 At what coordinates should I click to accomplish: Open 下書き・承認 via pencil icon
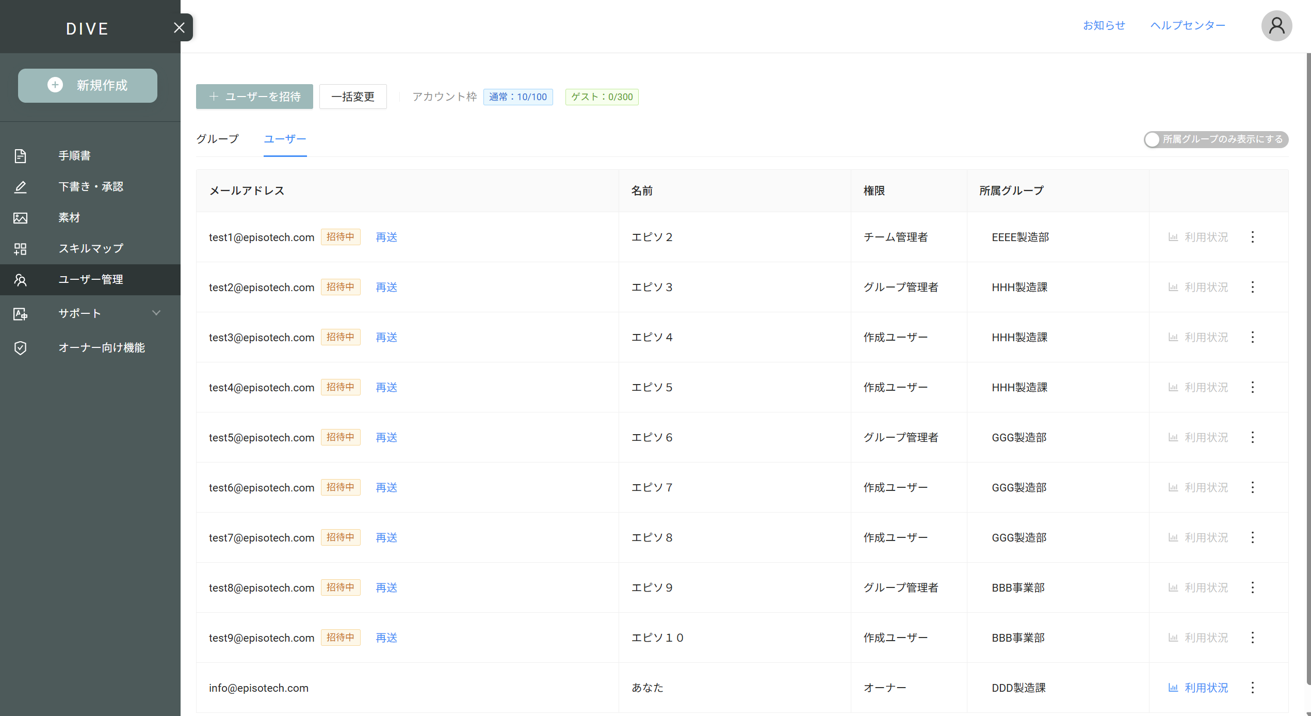20,187
